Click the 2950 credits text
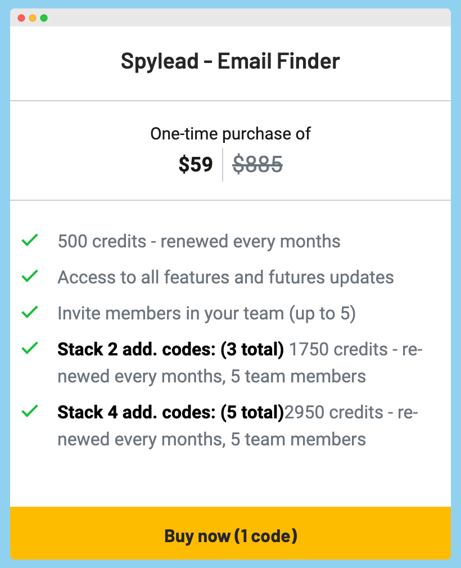This screenshot has width=461, height=568. [333, 413]
